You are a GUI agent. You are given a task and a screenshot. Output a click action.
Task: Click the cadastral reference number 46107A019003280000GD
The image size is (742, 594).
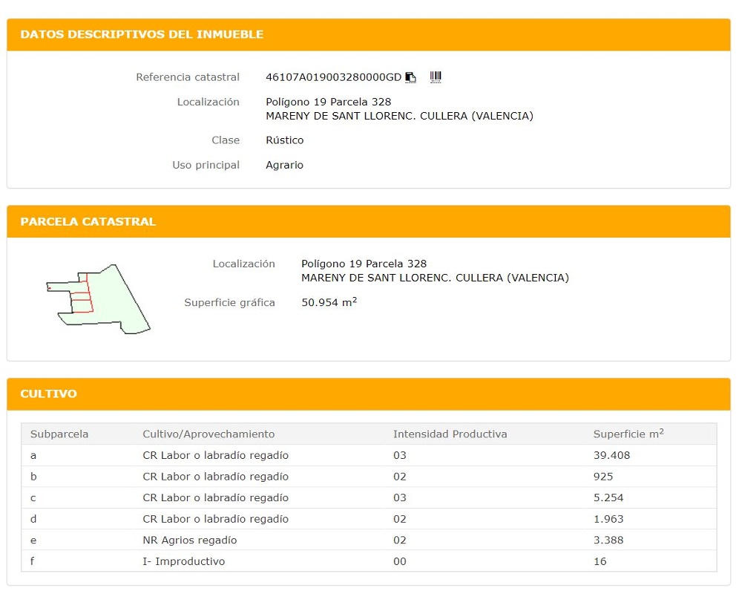[333, 77]
